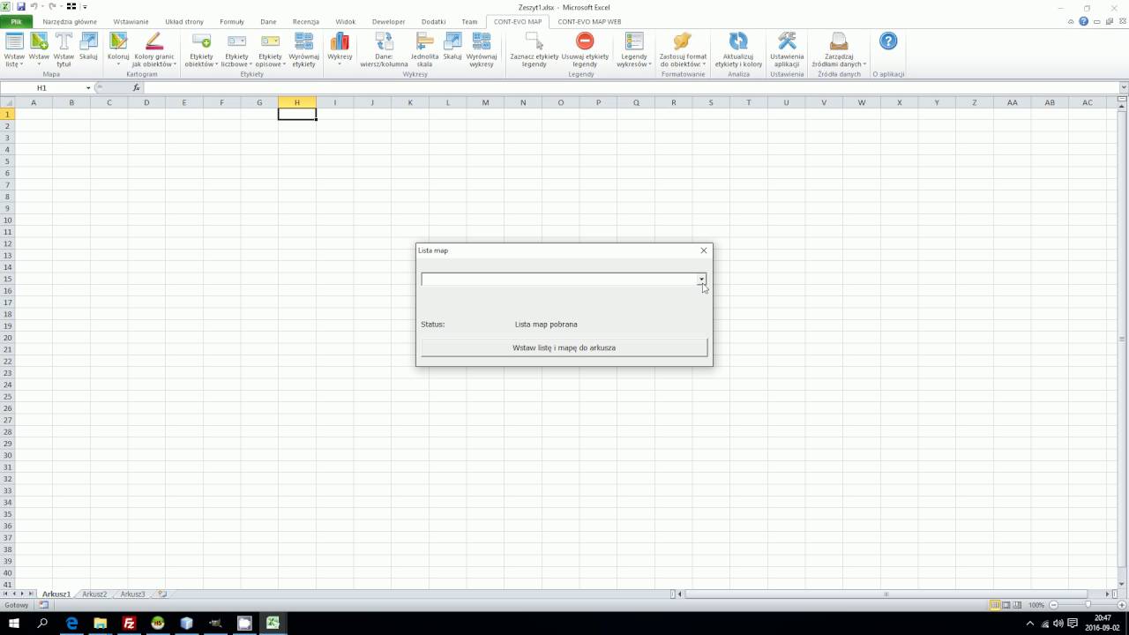Click the zoom in plus button
Viewport: 1129px width, 635px height.
click(x=1120, y=605)
